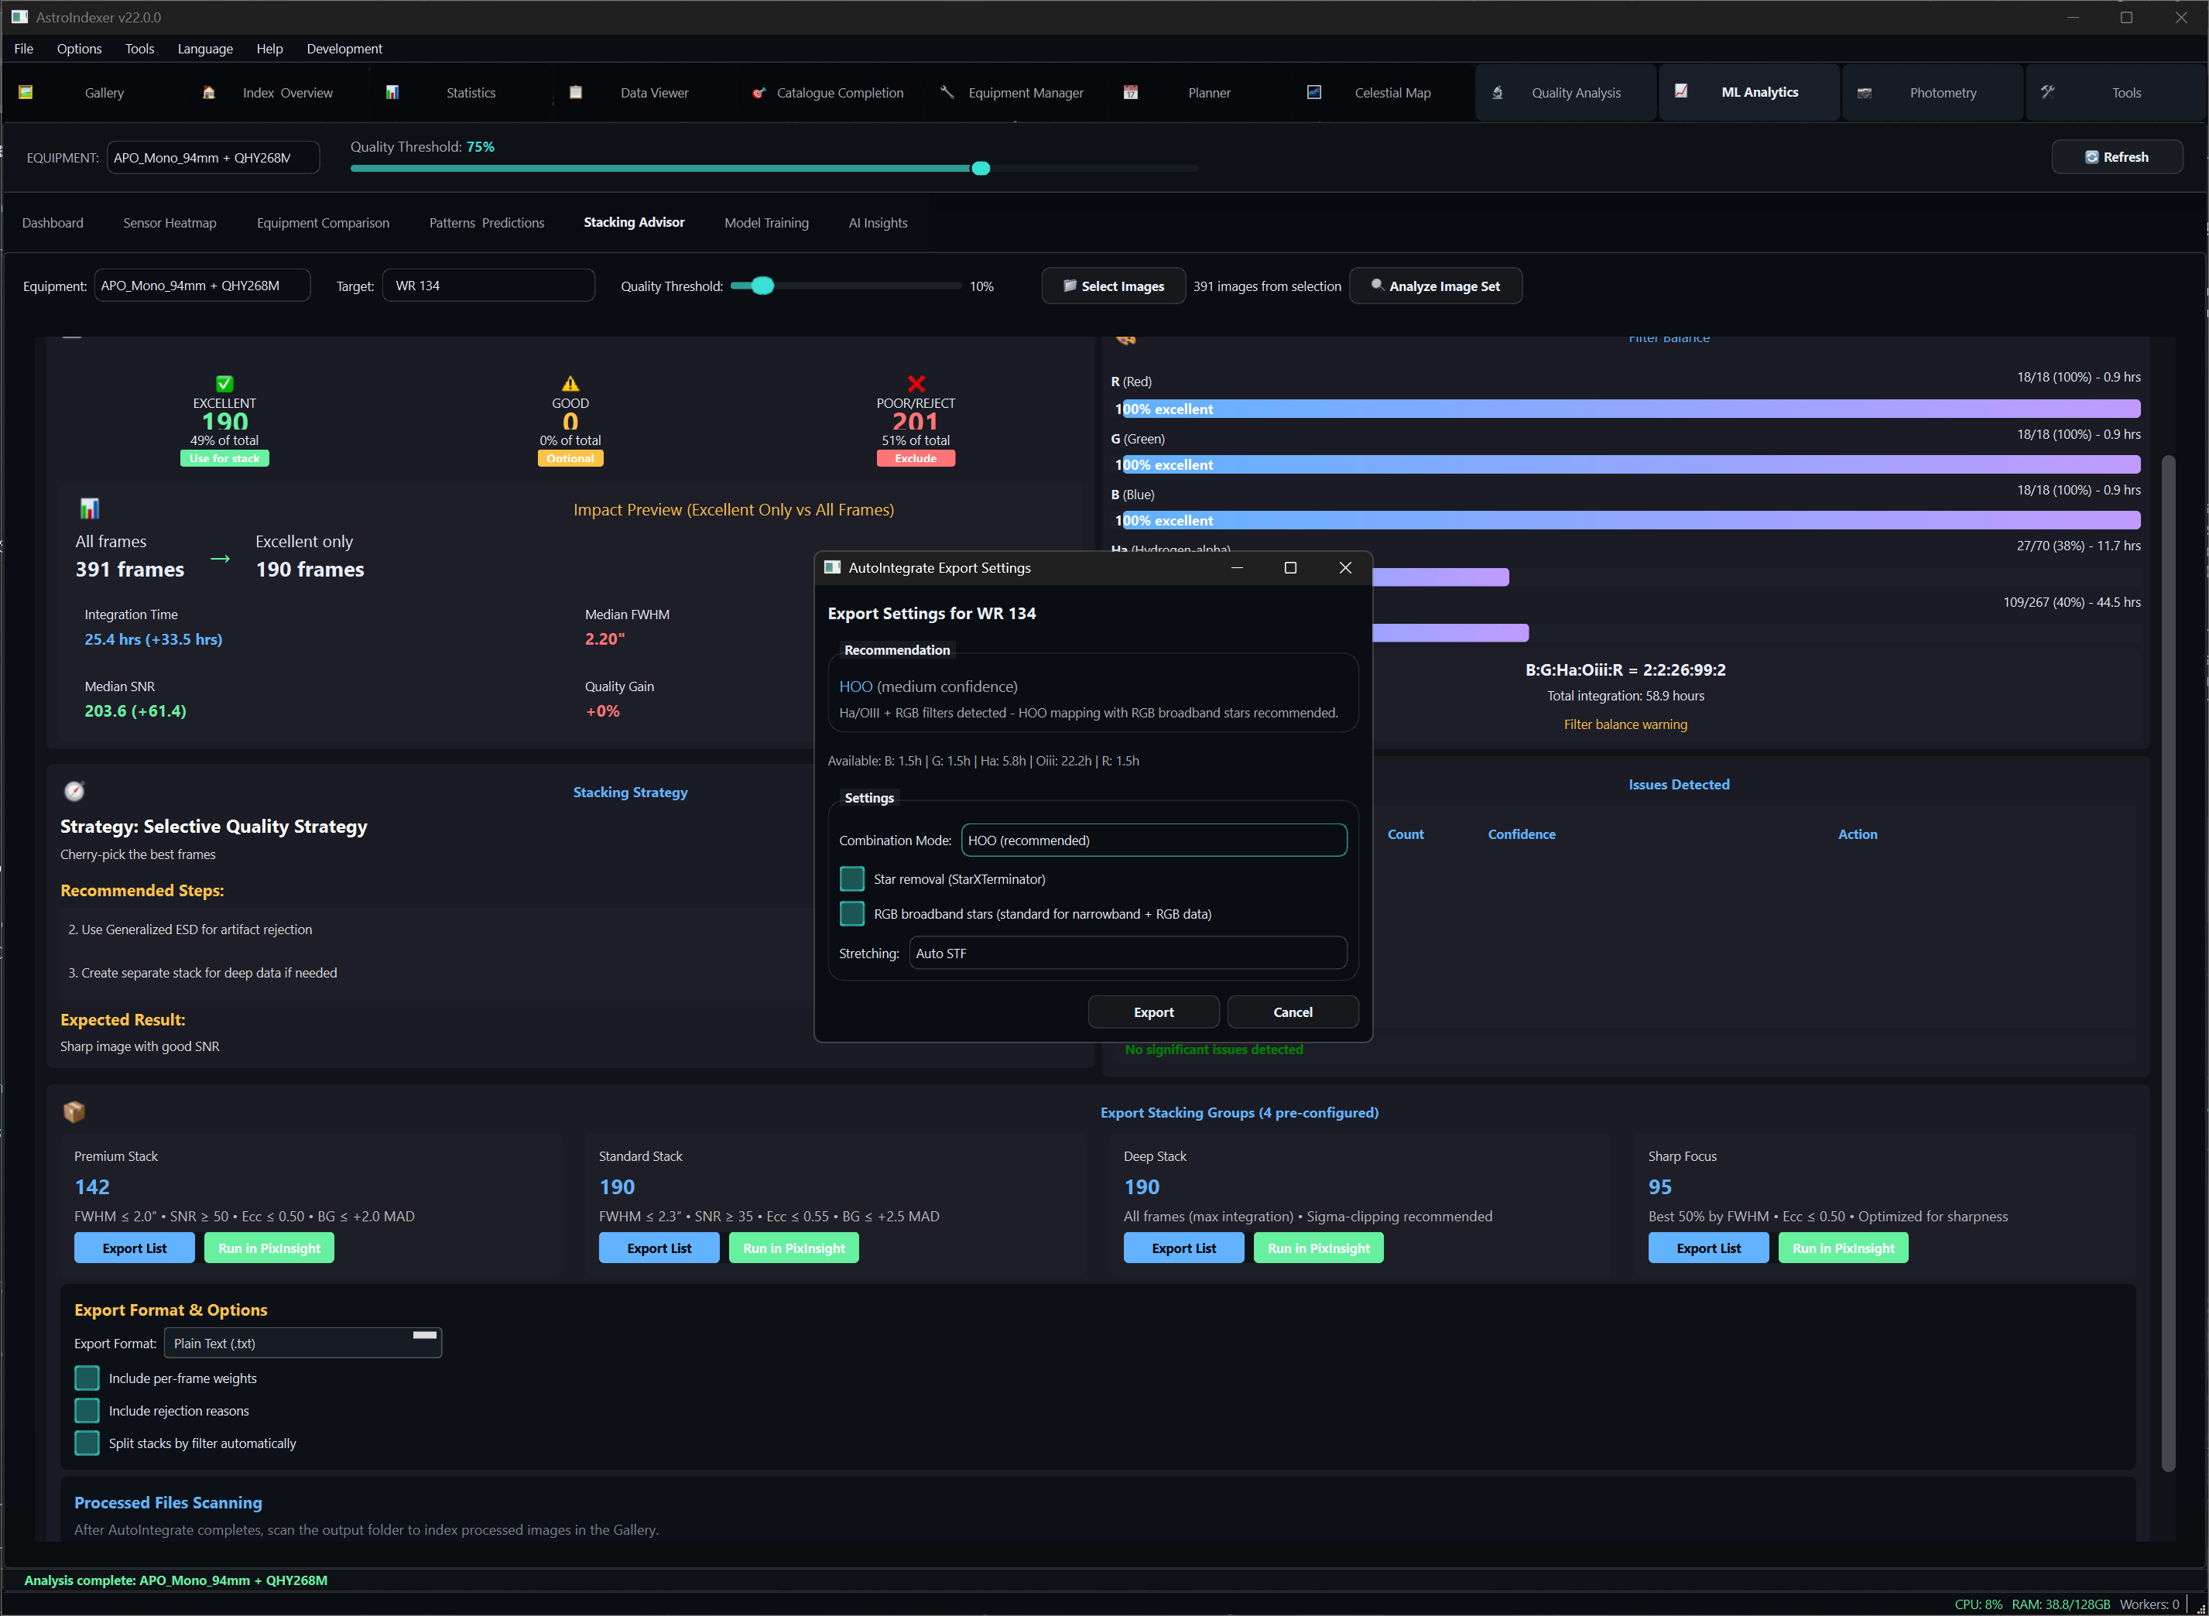The width and height of the screenshot is (2209, 1616).
Task: Open the Gallery panel icon
Action: pyautogui.click(x=26, y=92)
